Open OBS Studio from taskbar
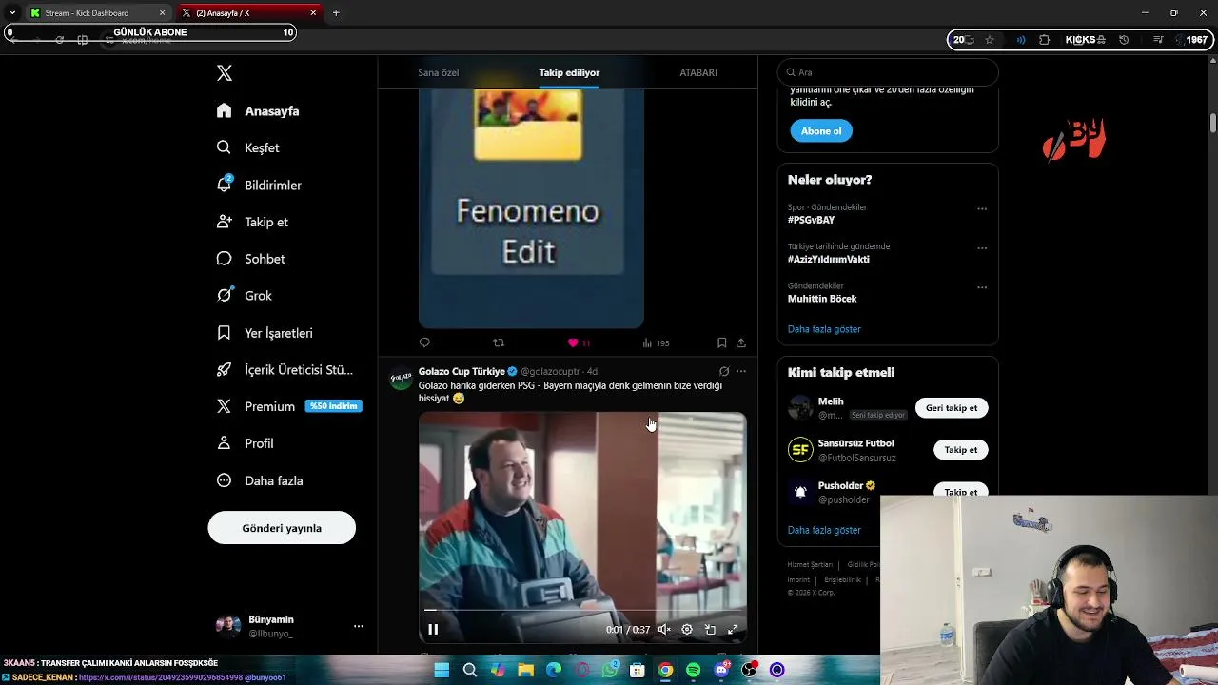 750,671
